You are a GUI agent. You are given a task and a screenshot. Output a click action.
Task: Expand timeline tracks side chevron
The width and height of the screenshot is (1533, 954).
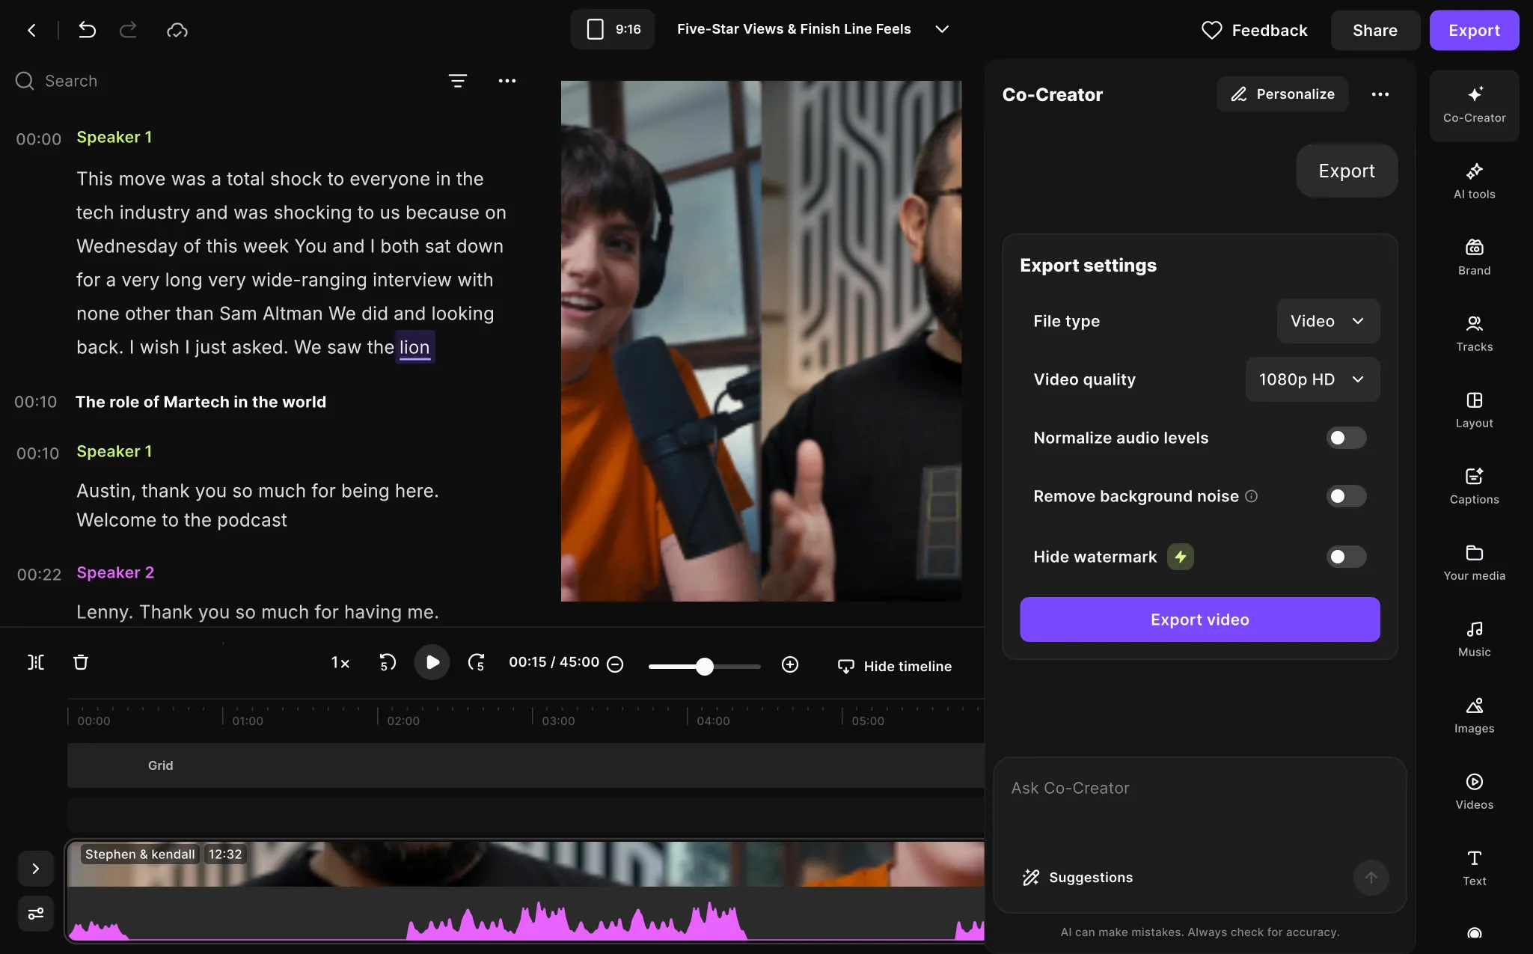coord(35,869)
